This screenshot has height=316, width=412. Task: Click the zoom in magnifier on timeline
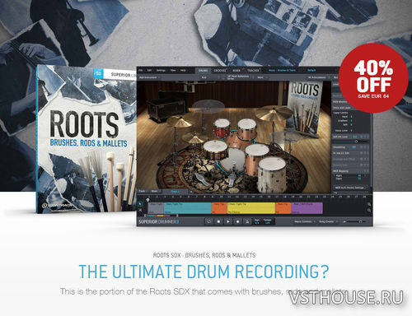(x=369, y=204)
